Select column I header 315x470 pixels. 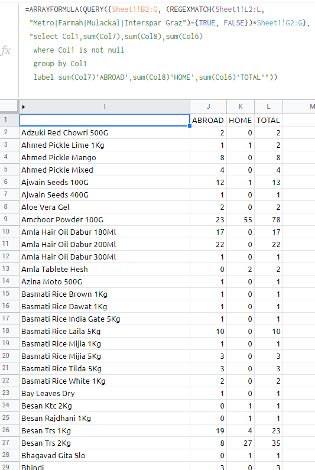pos(105,106)
